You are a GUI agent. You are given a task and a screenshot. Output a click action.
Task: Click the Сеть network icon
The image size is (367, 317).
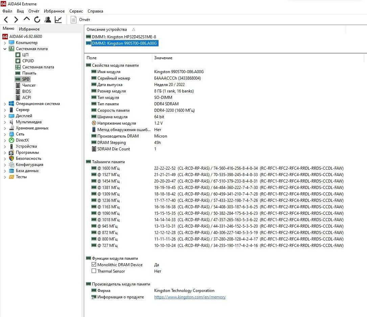click(x=12, y=134)
